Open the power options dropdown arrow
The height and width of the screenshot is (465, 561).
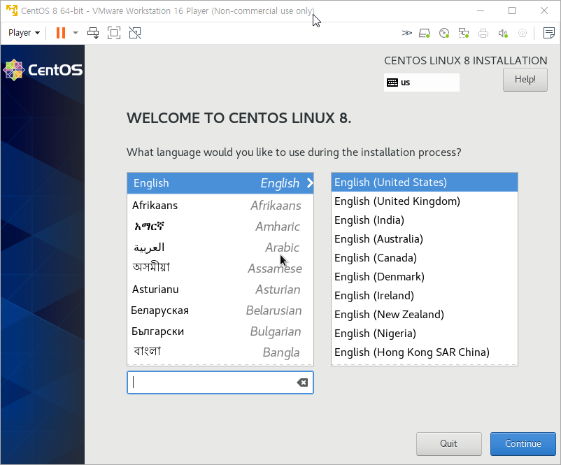click(x=76, y=33)
